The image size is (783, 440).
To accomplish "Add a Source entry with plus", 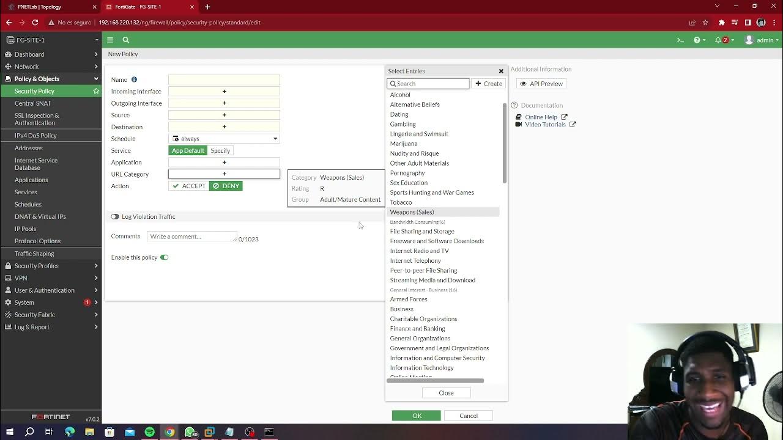I will (224, 115).
